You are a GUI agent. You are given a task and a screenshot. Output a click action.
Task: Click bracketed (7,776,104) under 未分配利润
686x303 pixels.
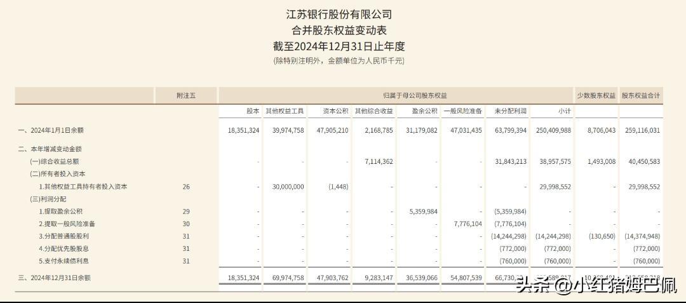pyautogui.click(x=509, y=224)
